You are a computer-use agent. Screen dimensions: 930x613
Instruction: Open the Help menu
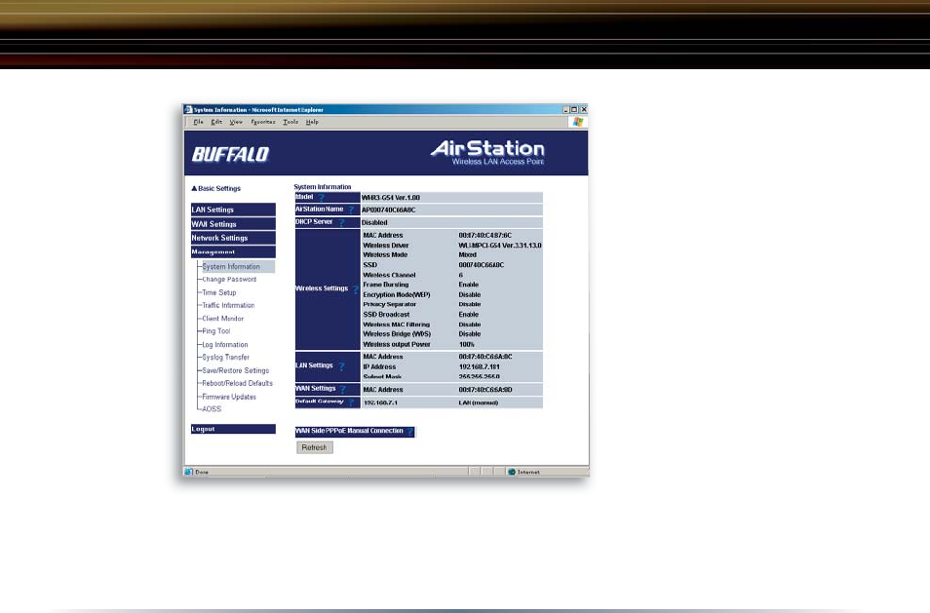312,122
